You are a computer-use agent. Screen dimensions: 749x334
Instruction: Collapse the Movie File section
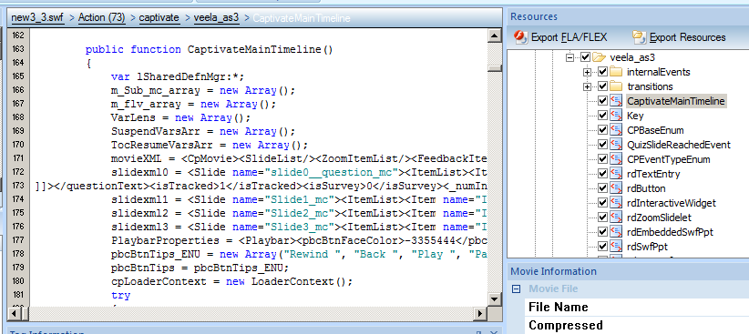516,288
